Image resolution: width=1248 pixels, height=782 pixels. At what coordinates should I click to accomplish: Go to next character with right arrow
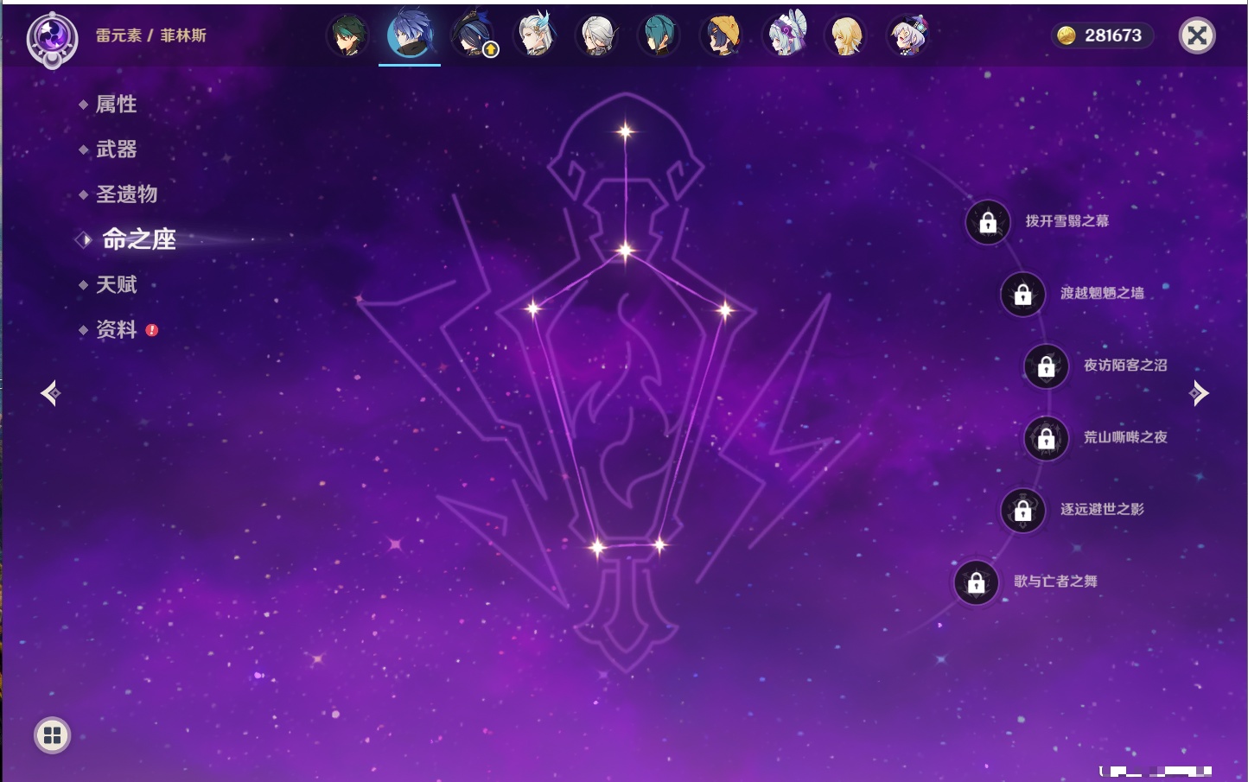point(1199,393)
